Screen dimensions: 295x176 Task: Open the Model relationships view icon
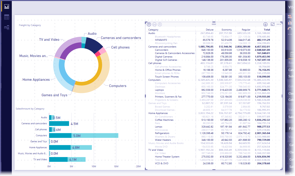[7, 28]
